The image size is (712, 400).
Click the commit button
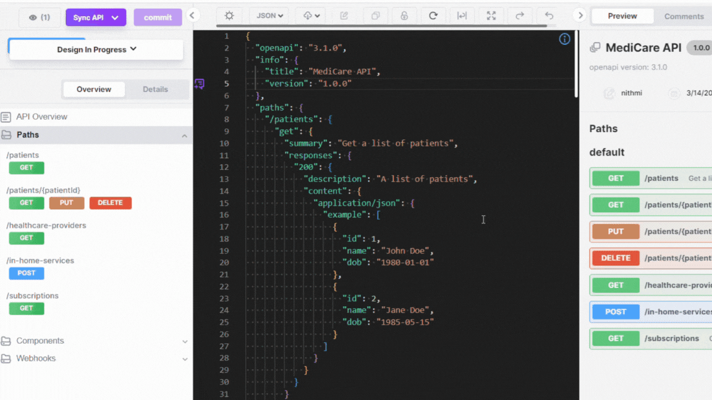coord(158,18)
